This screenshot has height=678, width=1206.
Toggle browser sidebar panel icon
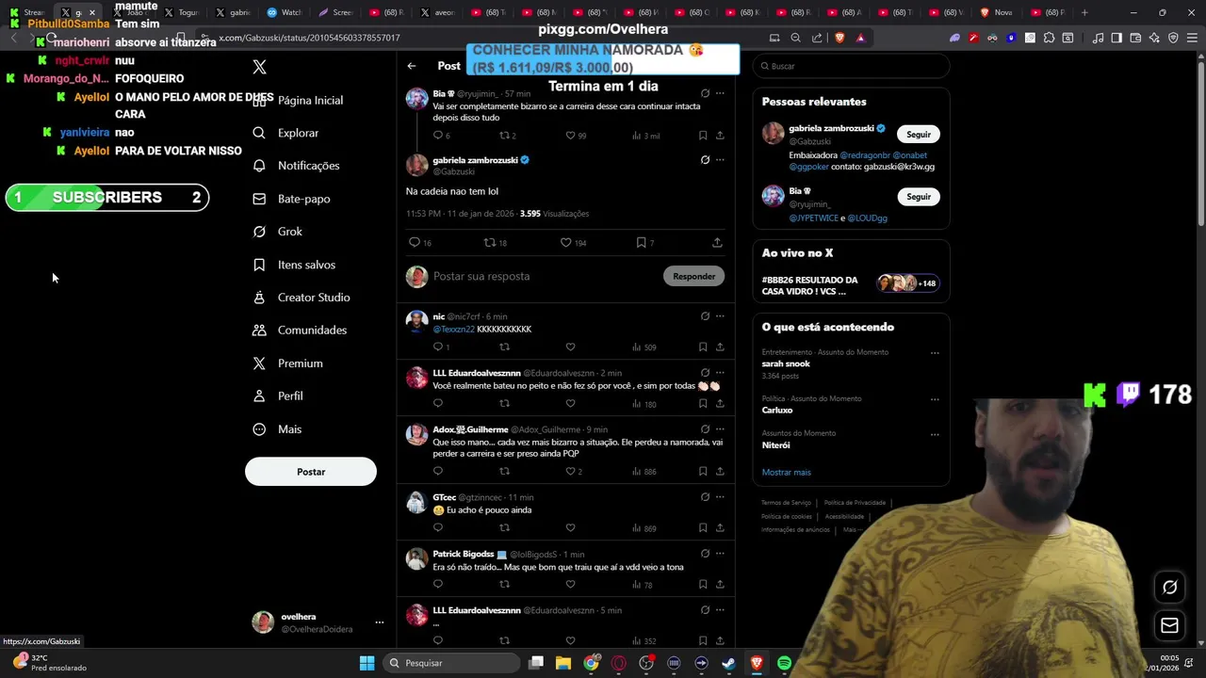tap(1116, 38)
